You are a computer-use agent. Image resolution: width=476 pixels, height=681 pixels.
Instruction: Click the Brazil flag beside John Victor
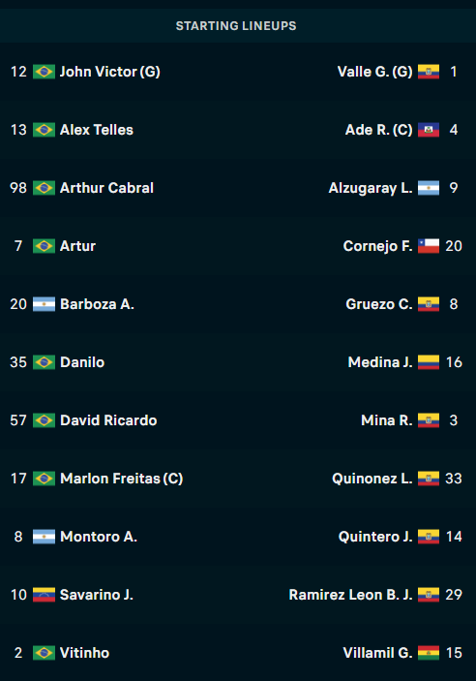point(44,72)
